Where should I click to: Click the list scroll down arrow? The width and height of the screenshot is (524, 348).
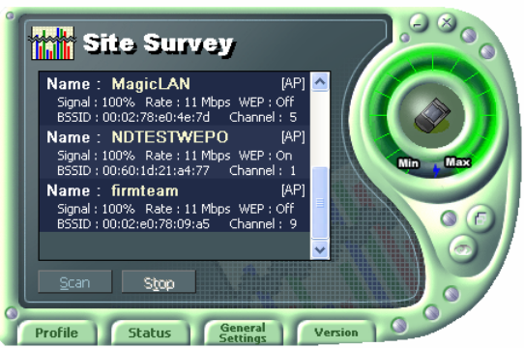[x=320, y=249]
